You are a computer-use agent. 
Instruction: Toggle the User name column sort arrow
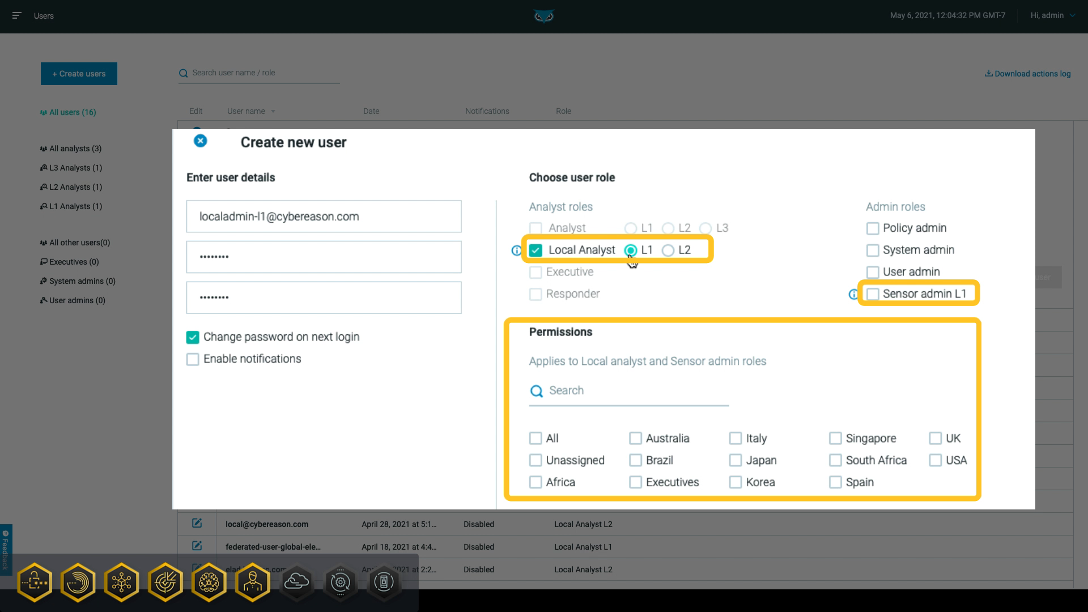point(274,111)
